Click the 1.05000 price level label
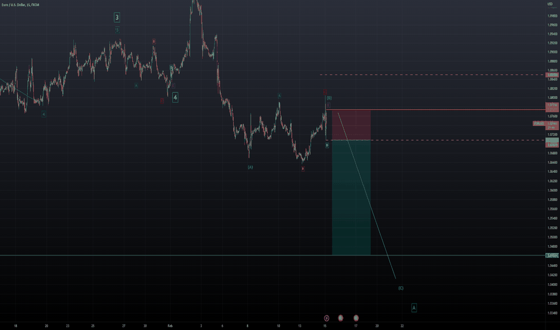This screenshot has width=560, height=330. coord(552,237)
